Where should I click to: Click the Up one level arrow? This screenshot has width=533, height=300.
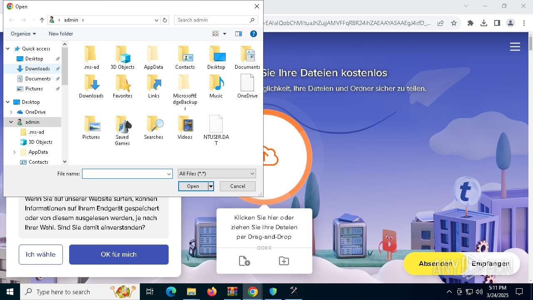click(x=42, y=20)
